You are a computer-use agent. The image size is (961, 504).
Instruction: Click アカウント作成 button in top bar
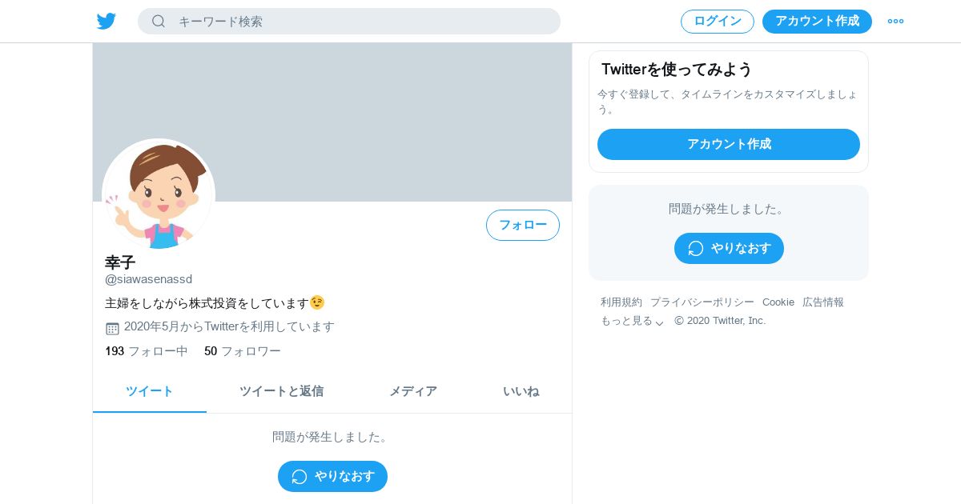tap(817, 22)
